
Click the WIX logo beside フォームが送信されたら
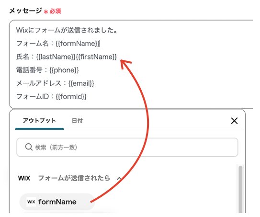point(24,178)
